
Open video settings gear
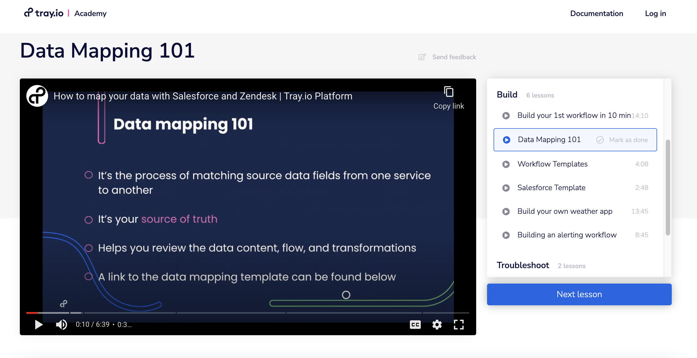(x=437, y=324)
